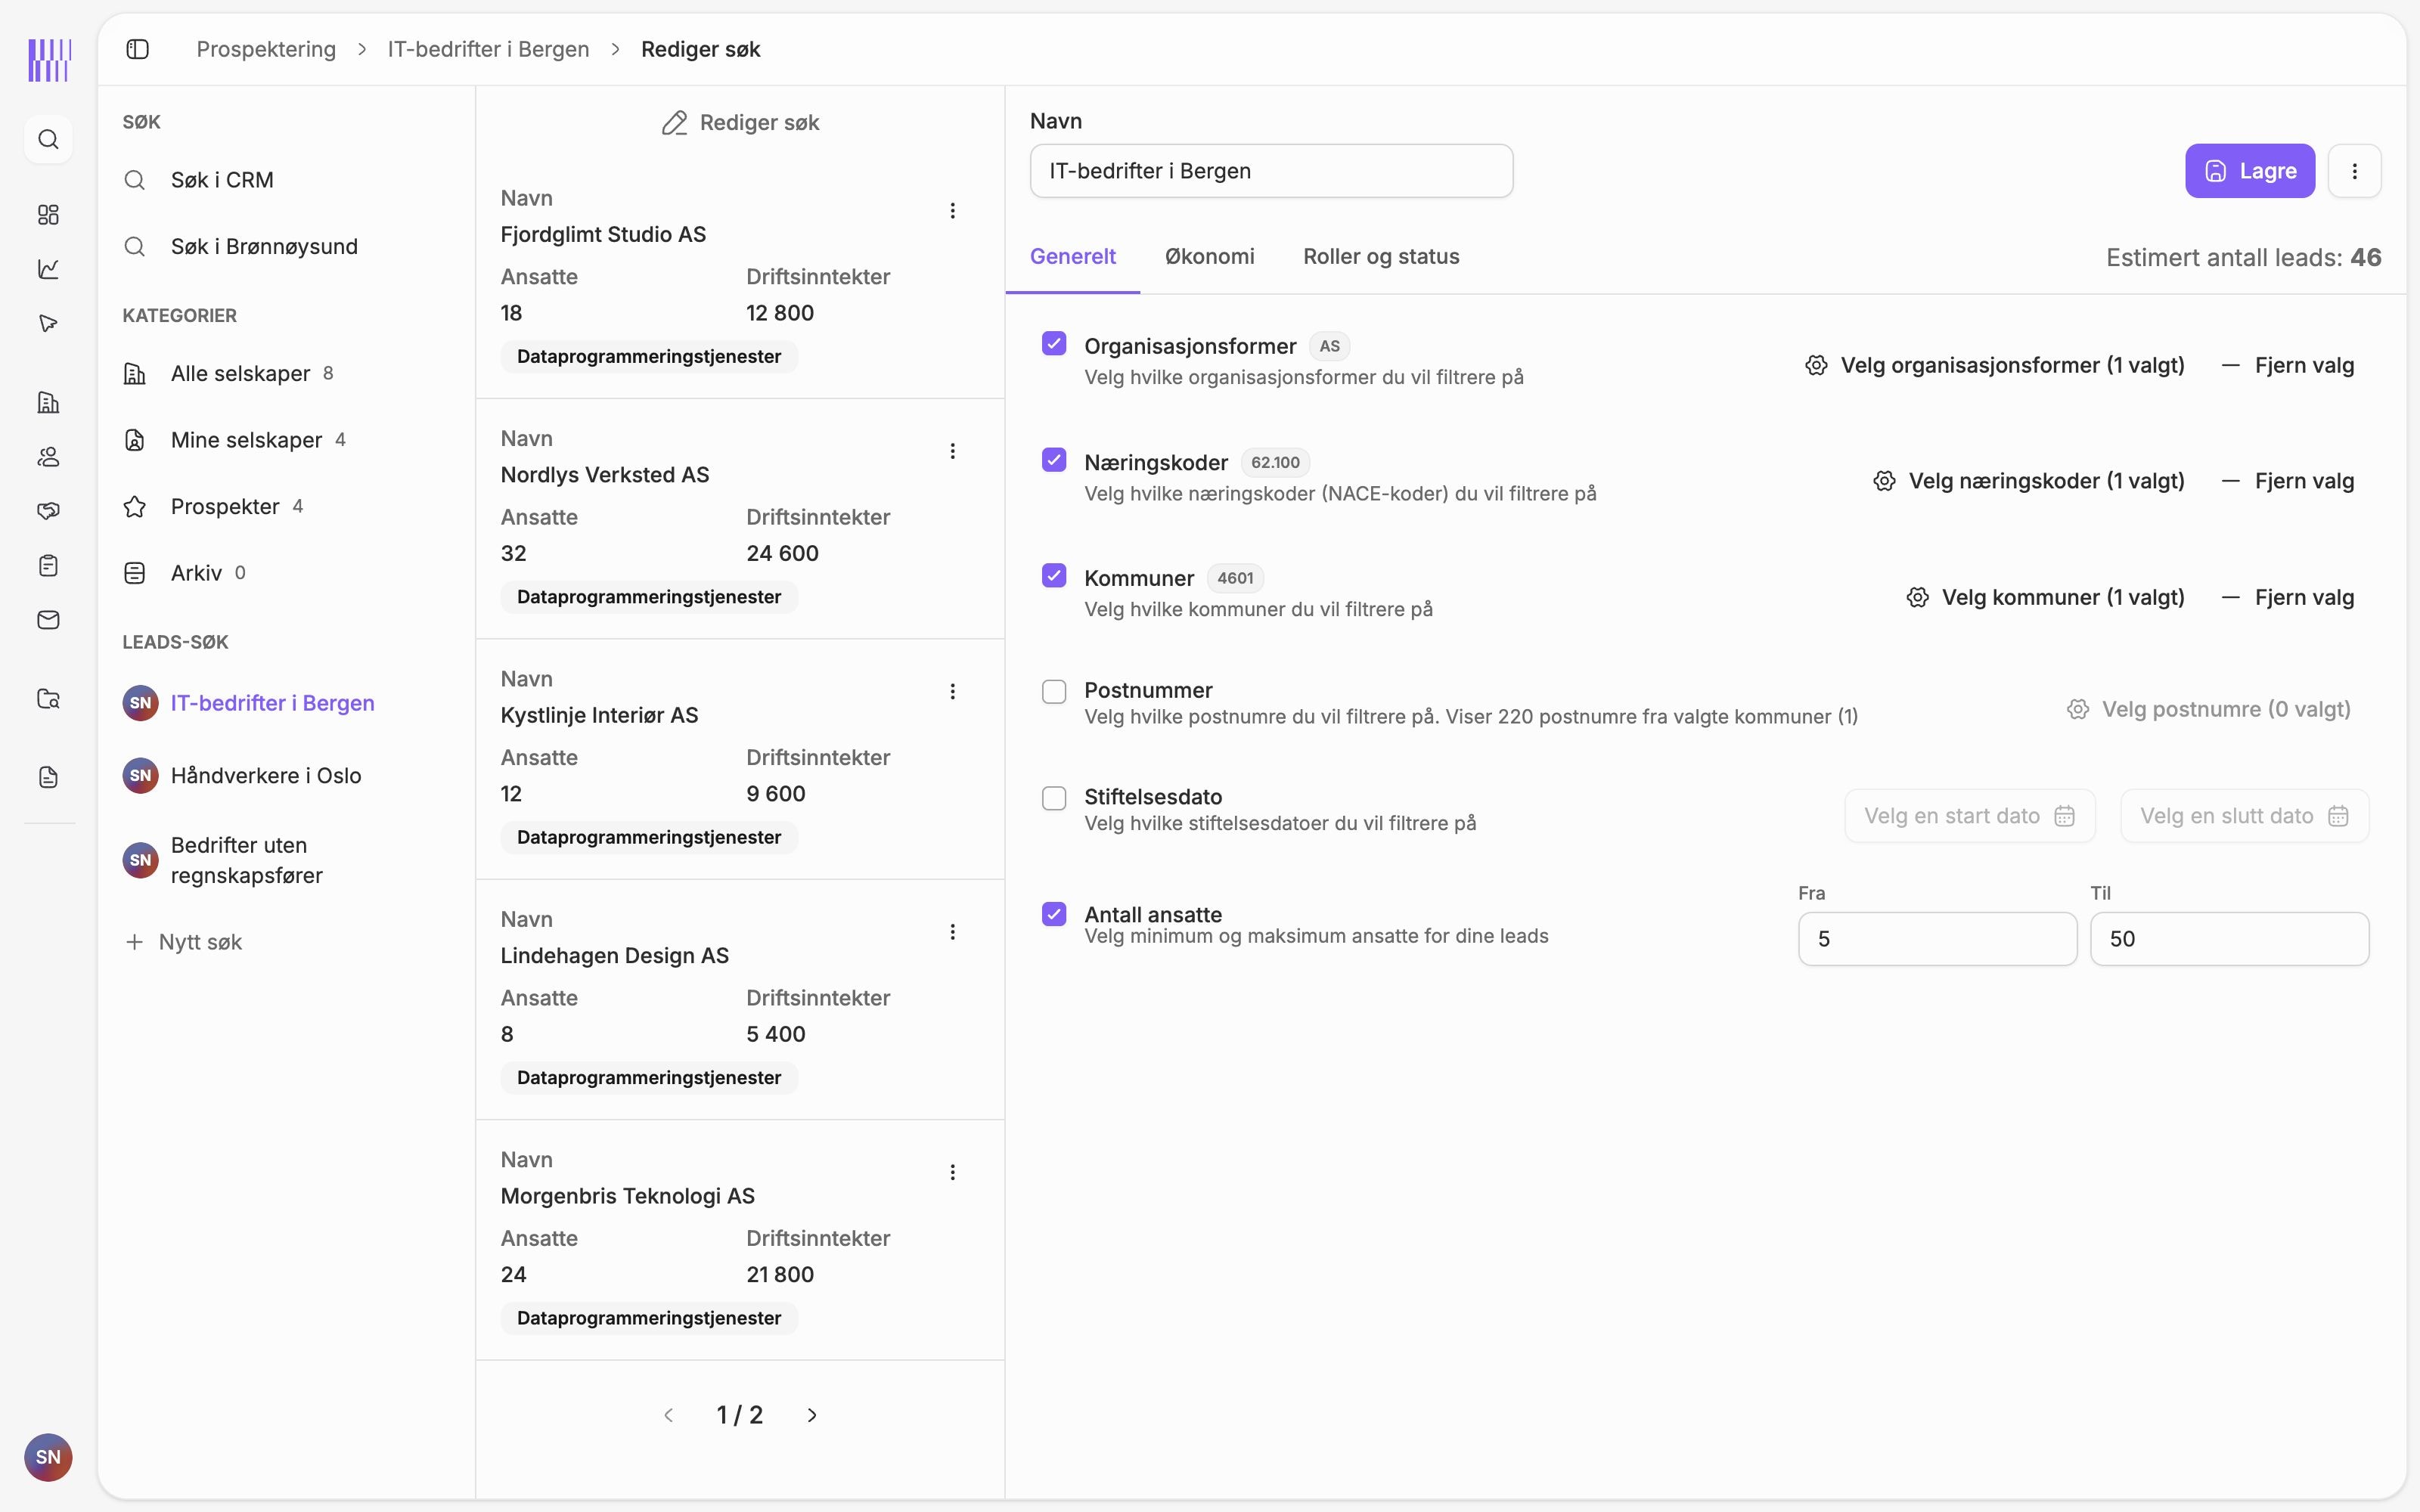This screenshot has height=1512, width=2420.
Task: Open the cursor click icon in rail
Action: 48,323
